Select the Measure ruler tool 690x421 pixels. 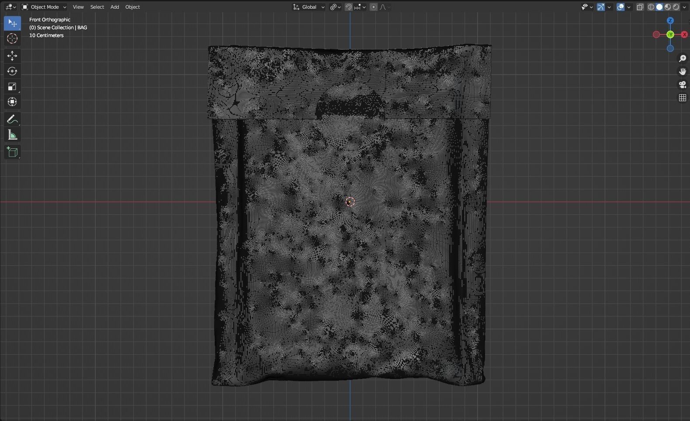pyautogui.click(x=12, y=135)
